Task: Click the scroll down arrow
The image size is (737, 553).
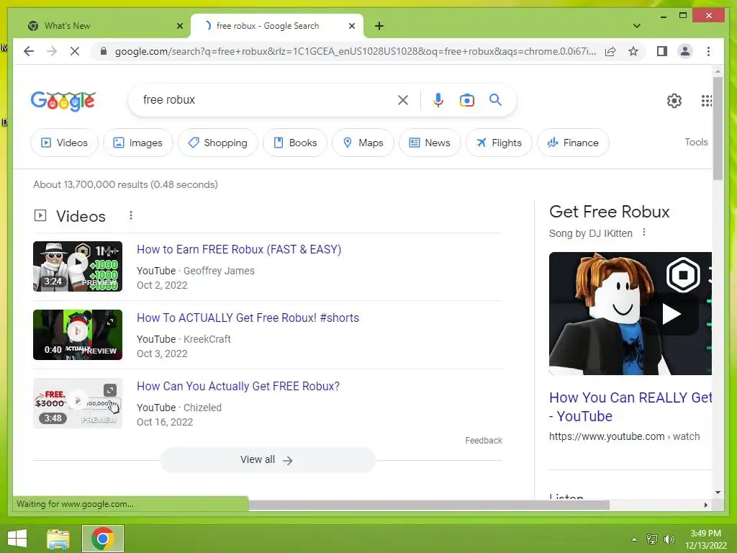Action: click(x=718, y=493)
